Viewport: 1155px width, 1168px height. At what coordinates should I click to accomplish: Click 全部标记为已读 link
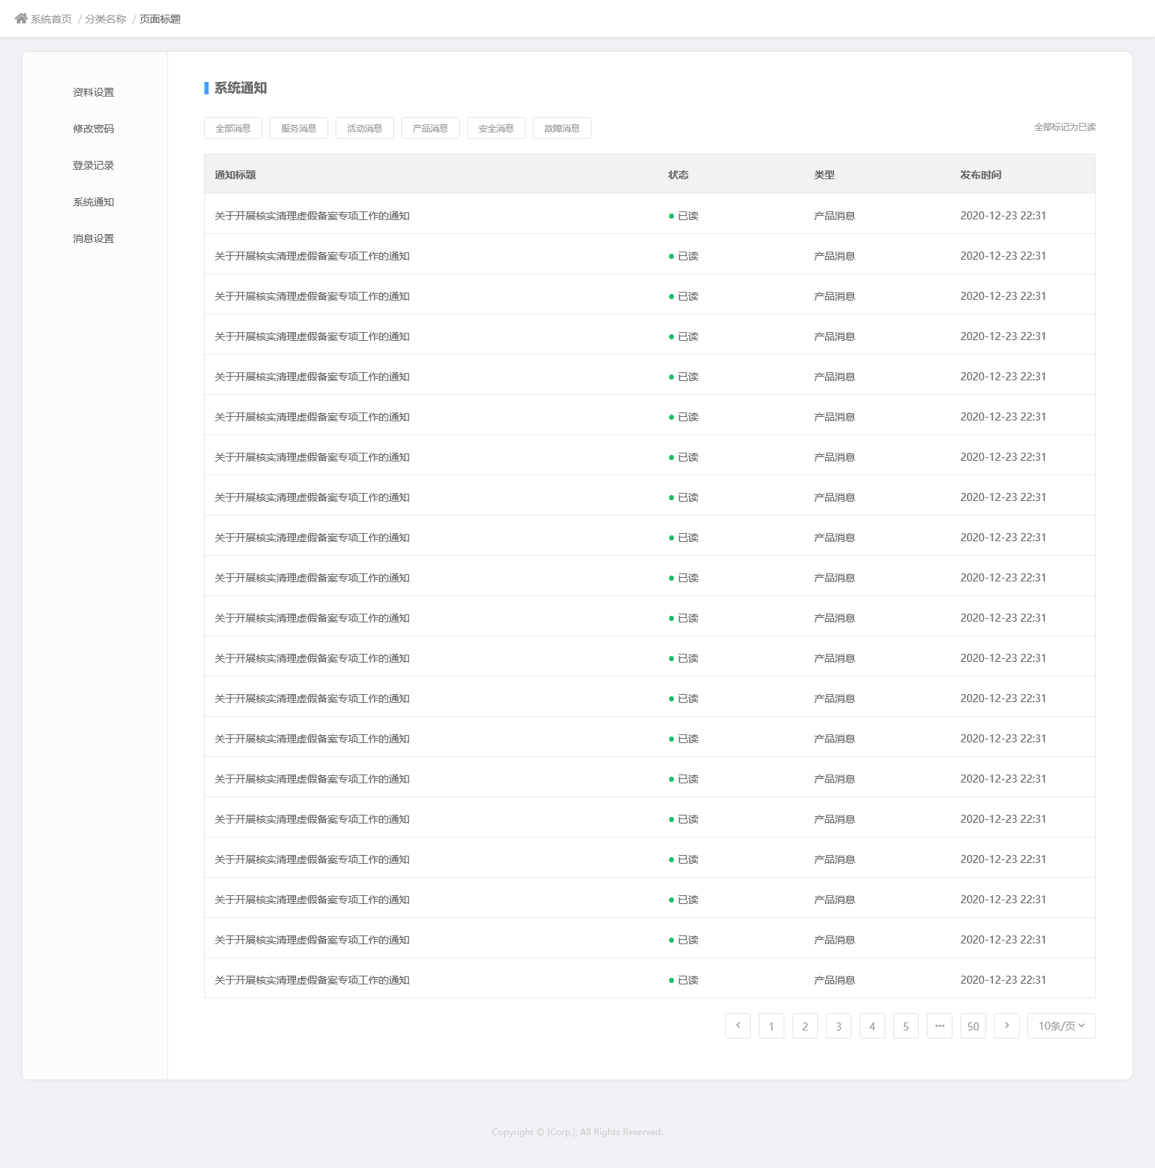tap(1065, 127)
